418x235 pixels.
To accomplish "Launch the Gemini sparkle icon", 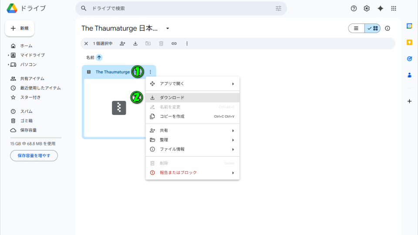I will click(x=381, y=9).
